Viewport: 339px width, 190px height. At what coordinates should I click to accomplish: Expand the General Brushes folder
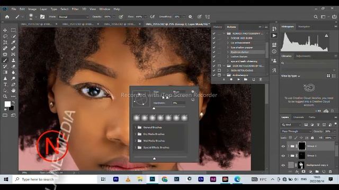136,127
